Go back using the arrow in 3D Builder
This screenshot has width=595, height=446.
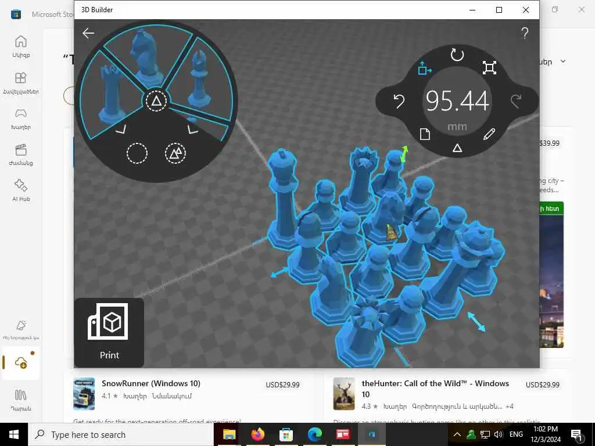tap(88, 33)
